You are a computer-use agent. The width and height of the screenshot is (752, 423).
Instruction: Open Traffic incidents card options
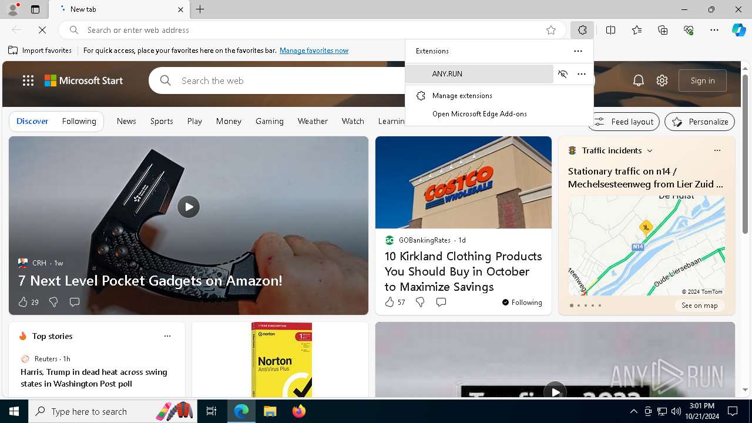(x=717, y=150)
